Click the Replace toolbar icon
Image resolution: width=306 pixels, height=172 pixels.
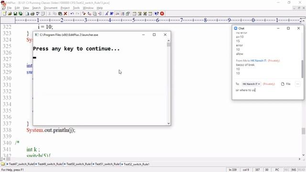[89, 14]
